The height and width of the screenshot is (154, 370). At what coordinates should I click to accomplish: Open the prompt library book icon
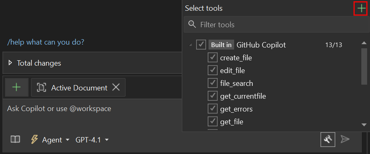(x=15, y=140)
